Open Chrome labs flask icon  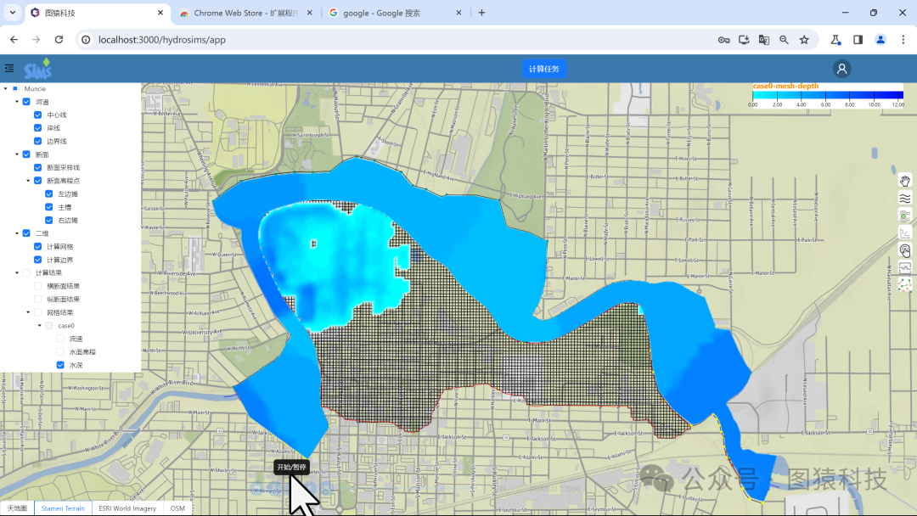(x=835, y=40)
